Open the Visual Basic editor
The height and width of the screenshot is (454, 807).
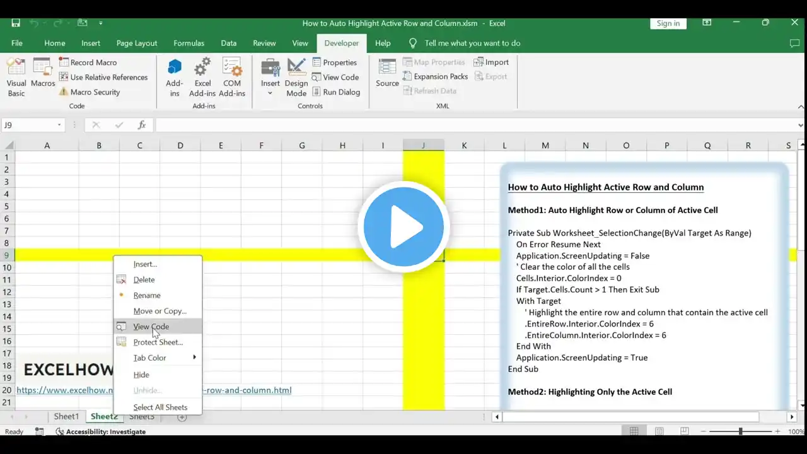tap(16, 77)
